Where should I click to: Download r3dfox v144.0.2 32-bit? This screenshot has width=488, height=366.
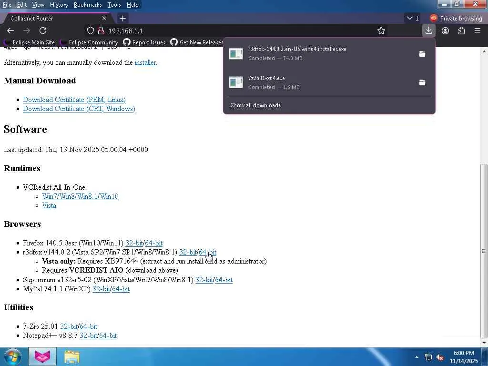(x=188, y=252)
